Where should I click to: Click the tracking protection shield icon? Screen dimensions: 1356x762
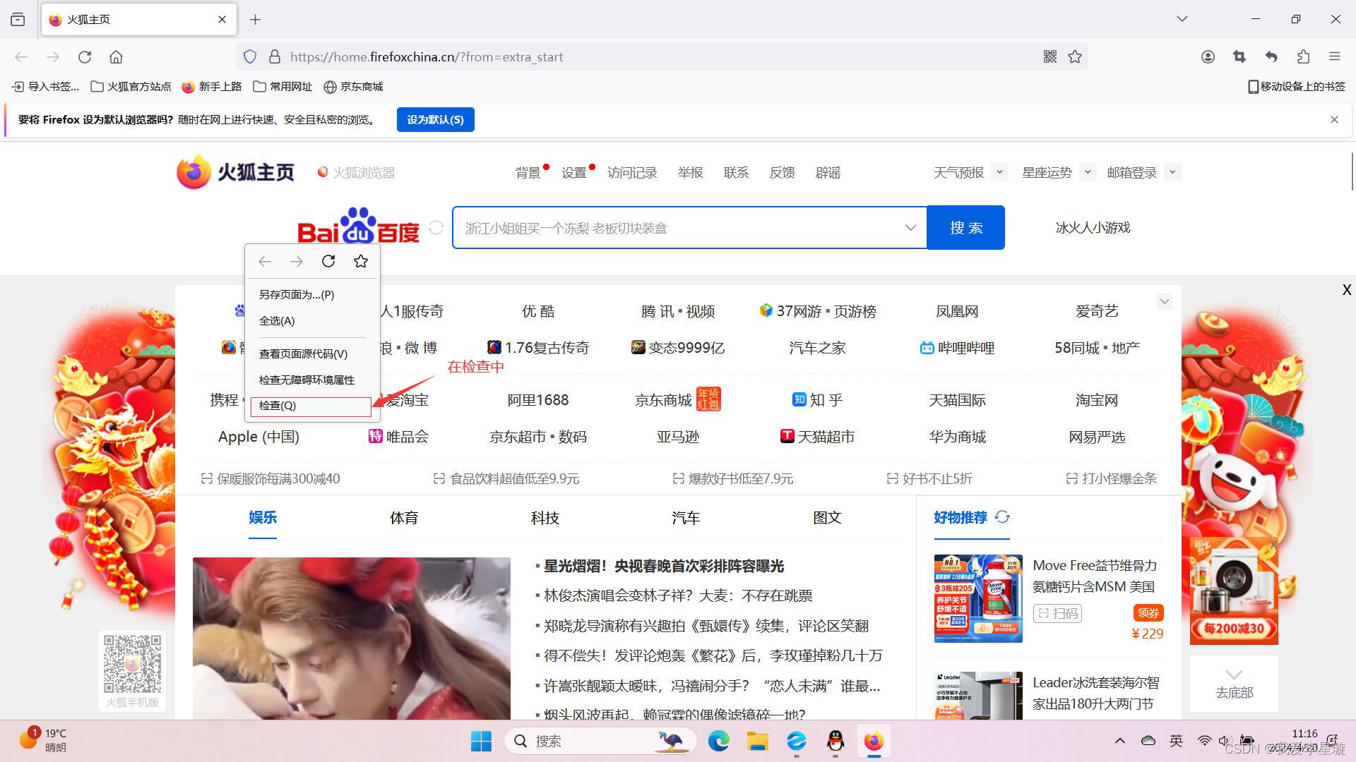pos(250,57)
